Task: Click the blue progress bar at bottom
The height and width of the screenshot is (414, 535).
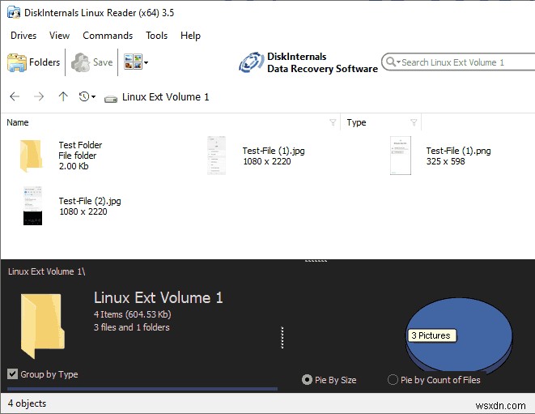Action: pos(142,389)
